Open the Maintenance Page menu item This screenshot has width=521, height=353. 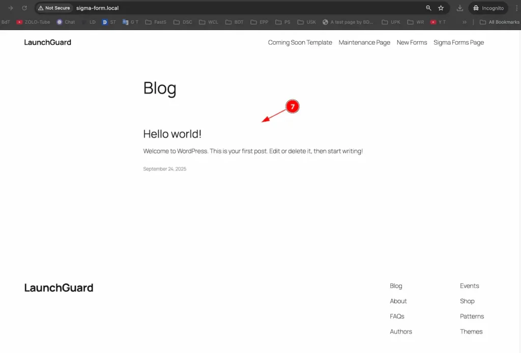coord(364,43)
